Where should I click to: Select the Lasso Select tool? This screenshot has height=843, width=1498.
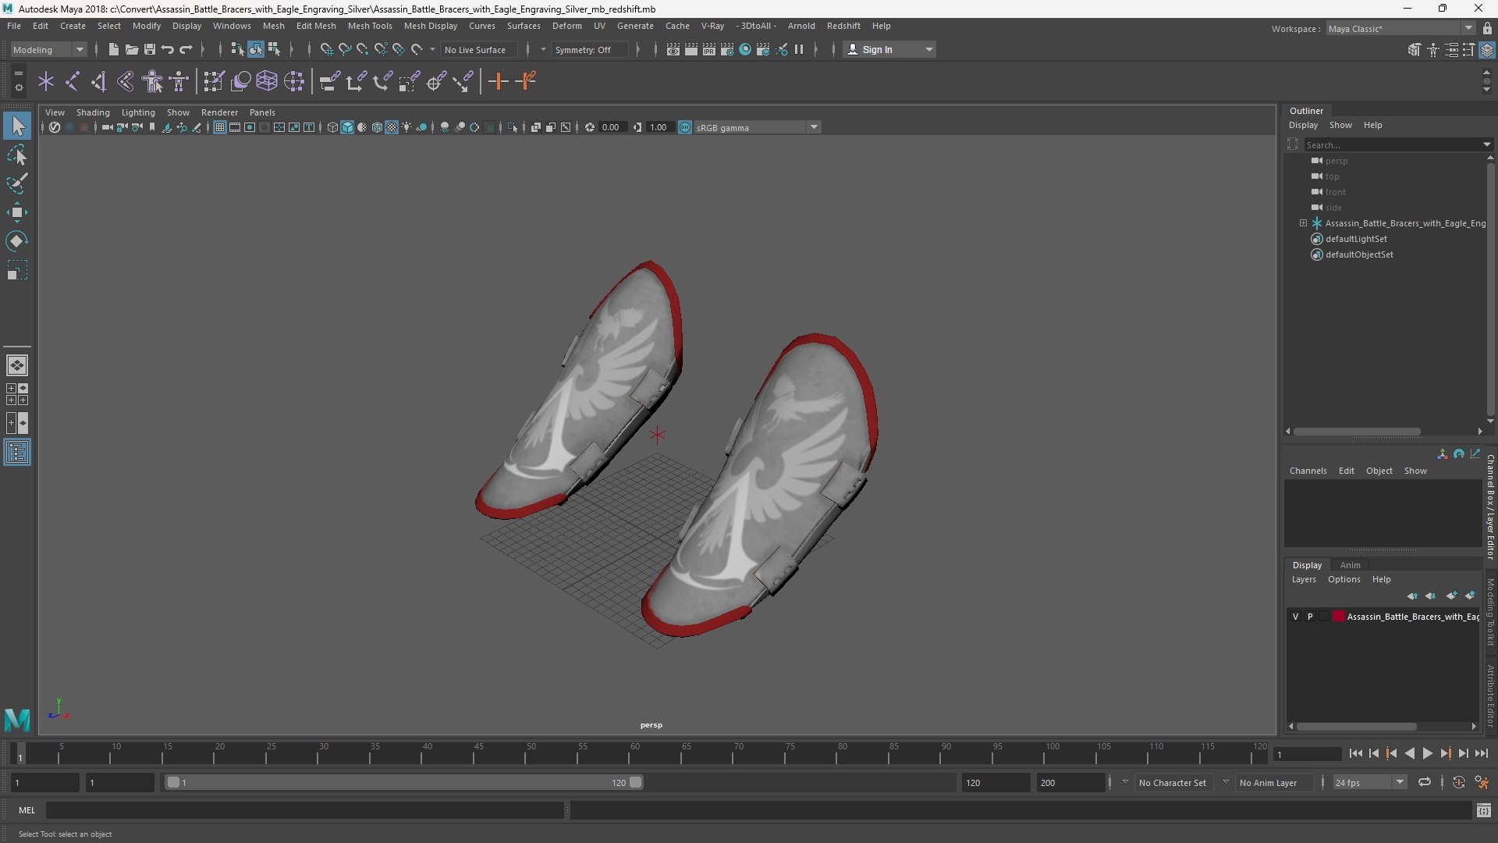(17, 155)
